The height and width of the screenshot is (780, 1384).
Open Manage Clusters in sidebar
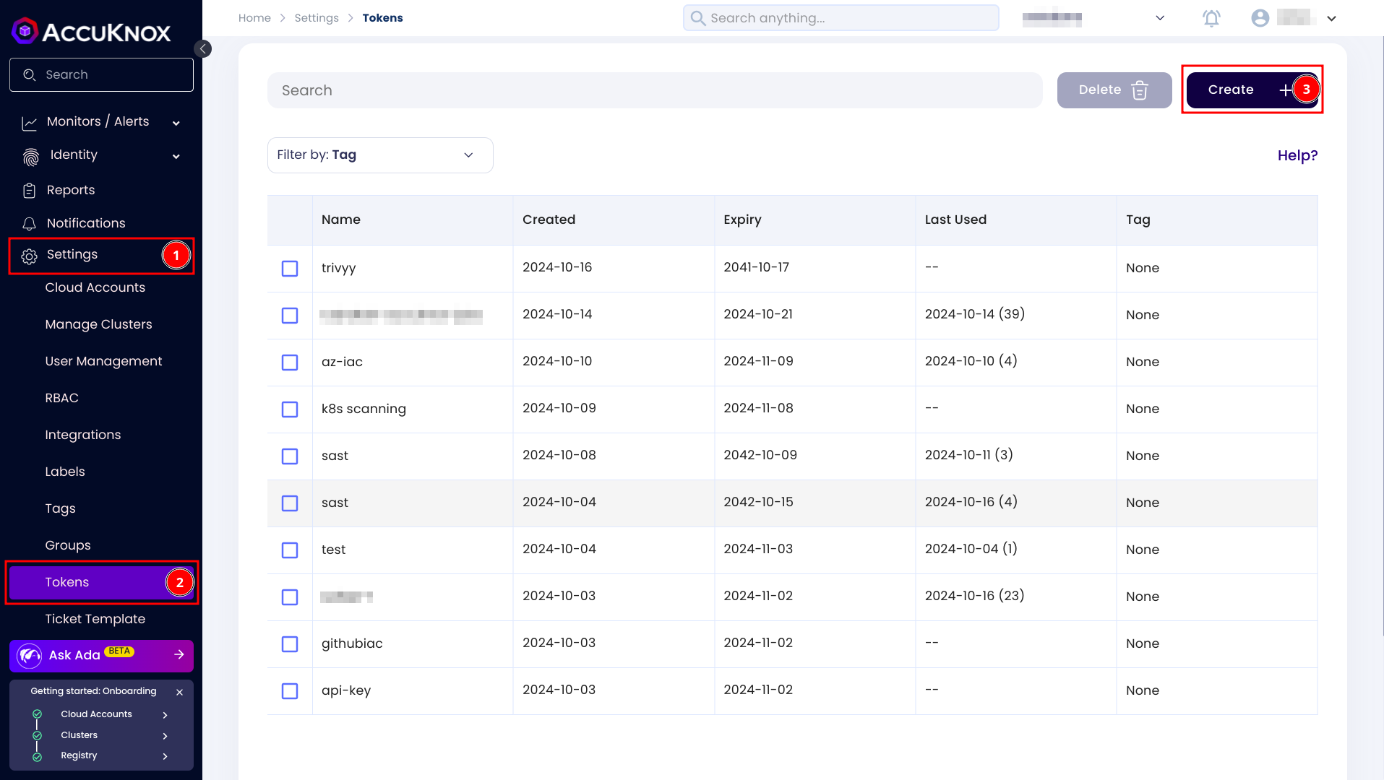click(x=98, y=324)
